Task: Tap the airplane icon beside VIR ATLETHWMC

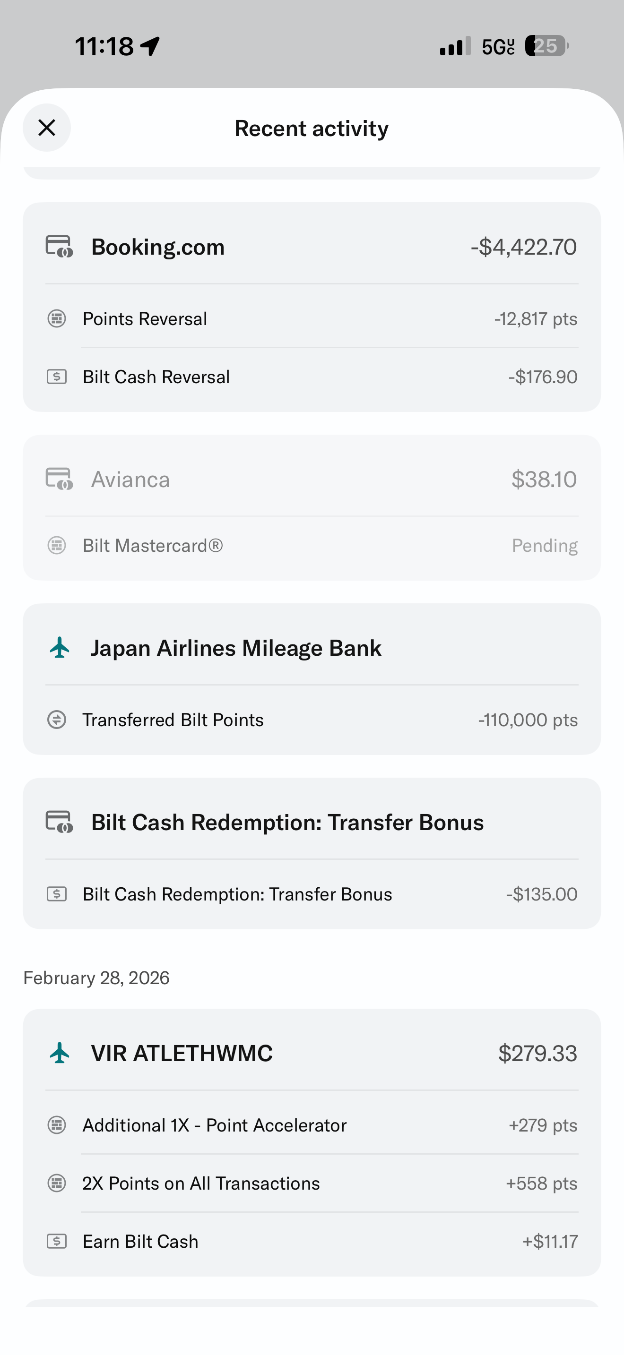Action: pyautogui.click(x=60, y=1053)
